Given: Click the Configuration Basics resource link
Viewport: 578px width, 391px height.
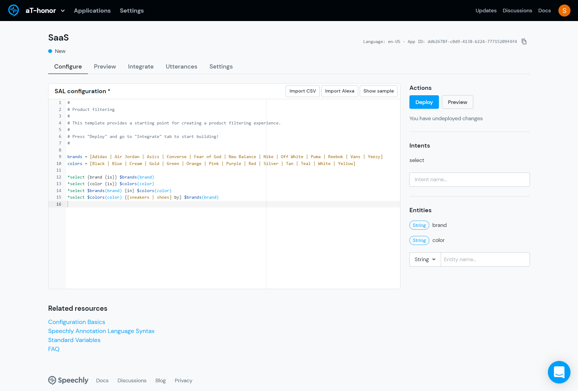Looking at the screenshot, I should click(76, 322).
